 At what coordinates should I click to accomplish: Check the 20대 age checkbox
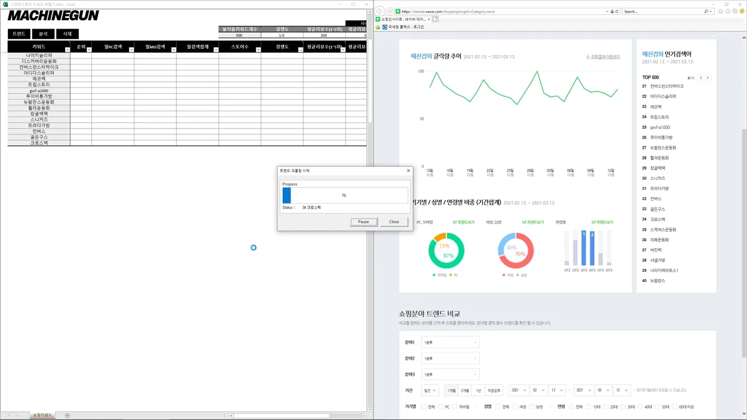(605, 407)
